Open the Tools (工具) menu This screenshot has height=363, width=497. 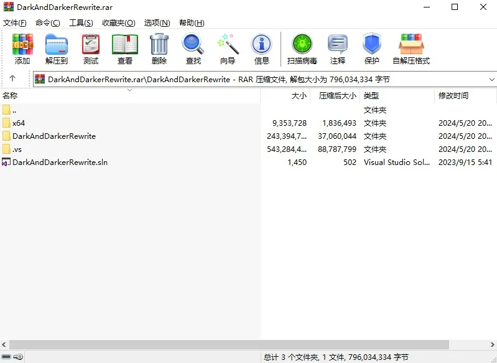pyautogui.click(x=81, y=23)
